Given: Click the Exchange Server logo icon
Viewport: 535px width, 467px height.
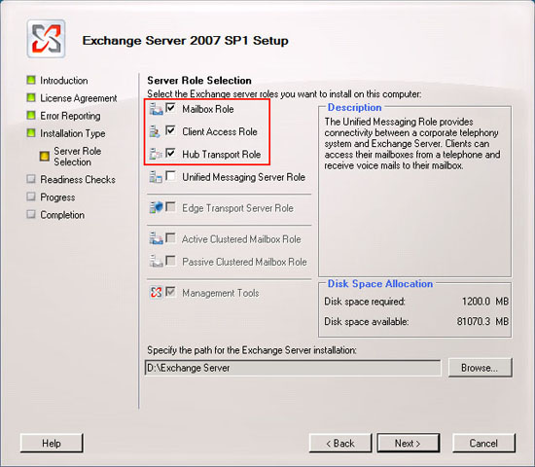Looking at the screenshot, I should [x=47, y=39].
